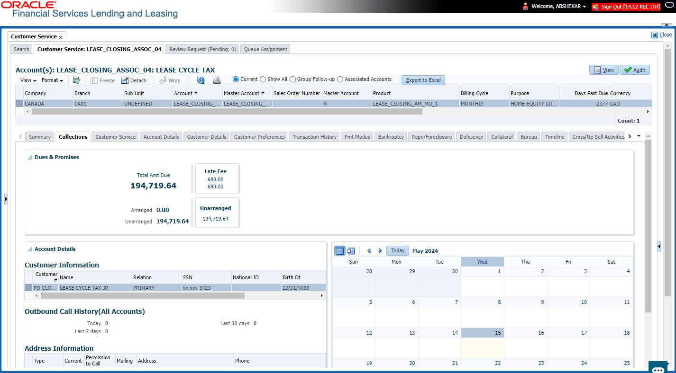The width and height of the screenshot is (676, 373).
Task: Select the LEASE CYCLE TAX JR customer row
Action: coord(175,288)
